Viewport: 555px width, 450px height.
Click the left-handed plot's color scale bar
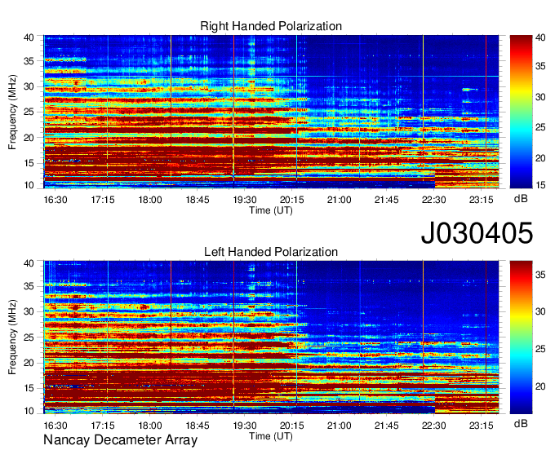[521, 337]
